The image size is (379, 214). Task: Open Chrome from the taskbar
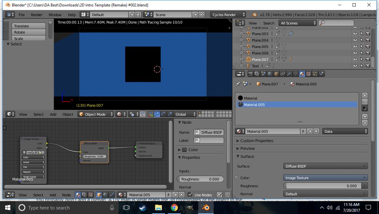point(174,208)
